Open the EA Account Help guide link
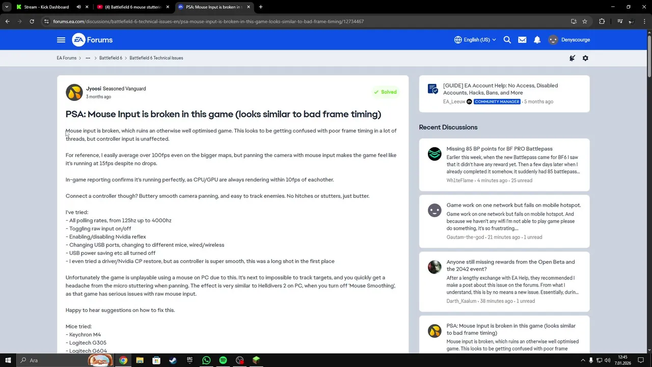 click(x=500, y=89)
